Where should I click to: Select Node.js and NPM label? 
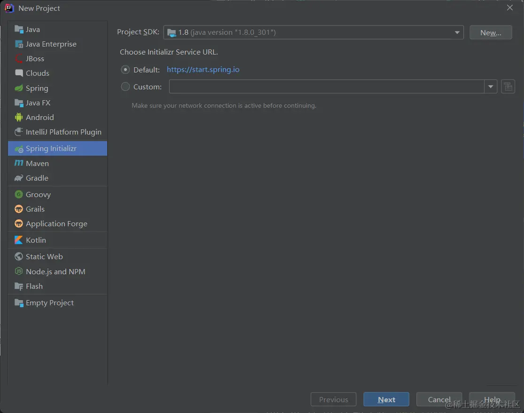pyautogui.click(x=55, y=271)
